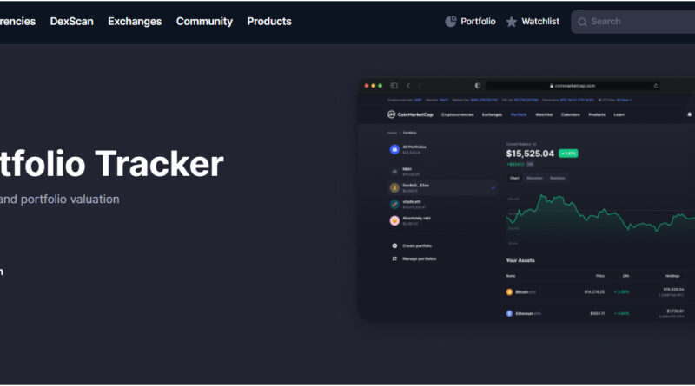Click the plus icon beside Create portfolio
Image resolution: width=695 pixels, height=386 pixels.
(x=394, y=246)
